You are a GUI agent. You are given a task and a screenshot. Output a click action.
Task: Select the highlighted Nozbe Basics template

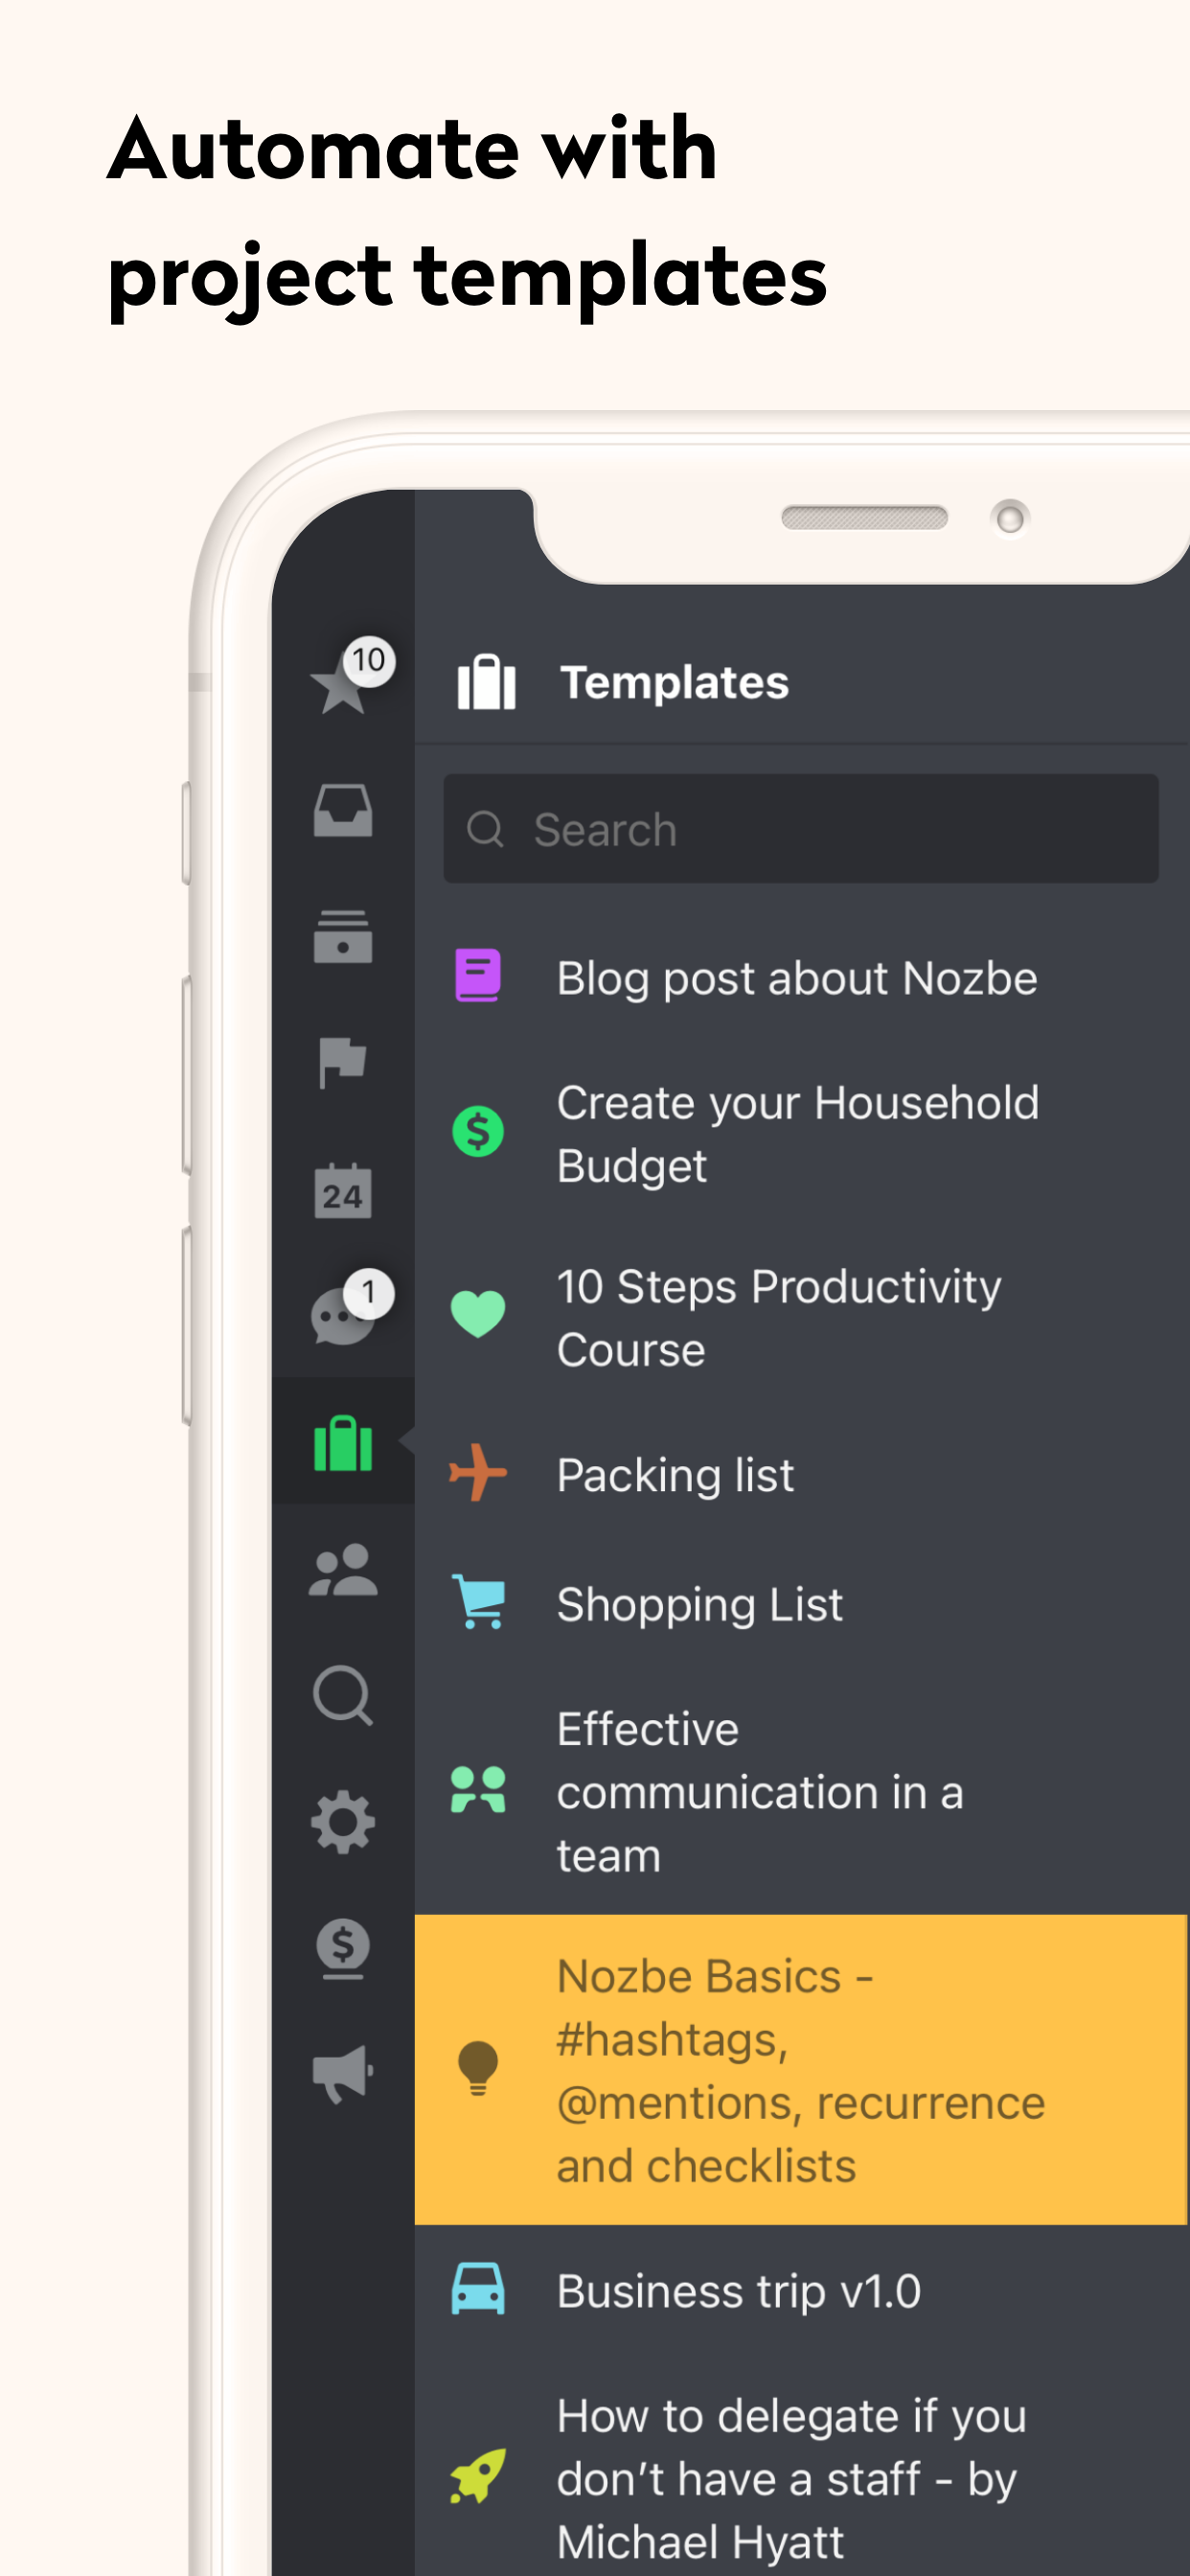[802, 2070]
